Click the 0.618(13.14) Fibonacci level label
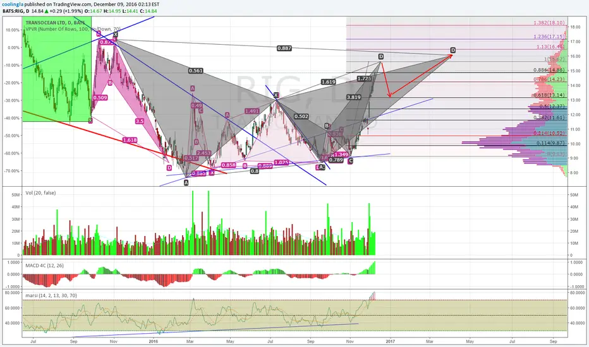This screenshot has width=589, height=347. pos(549,95)
